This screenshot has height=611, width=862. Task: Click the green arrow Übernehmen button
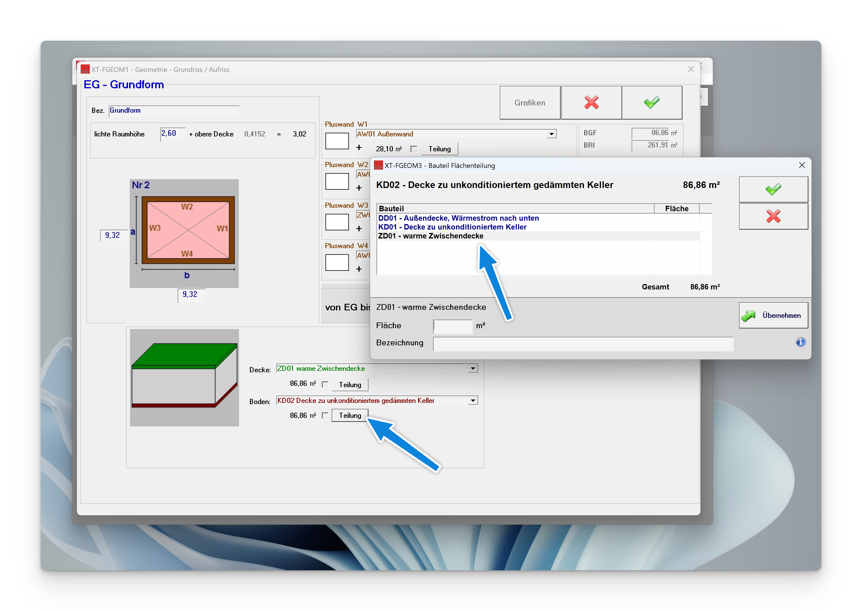[773, 315]
